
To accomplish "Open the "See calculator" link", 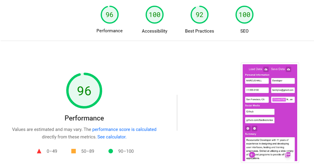I will click(111, 137).
